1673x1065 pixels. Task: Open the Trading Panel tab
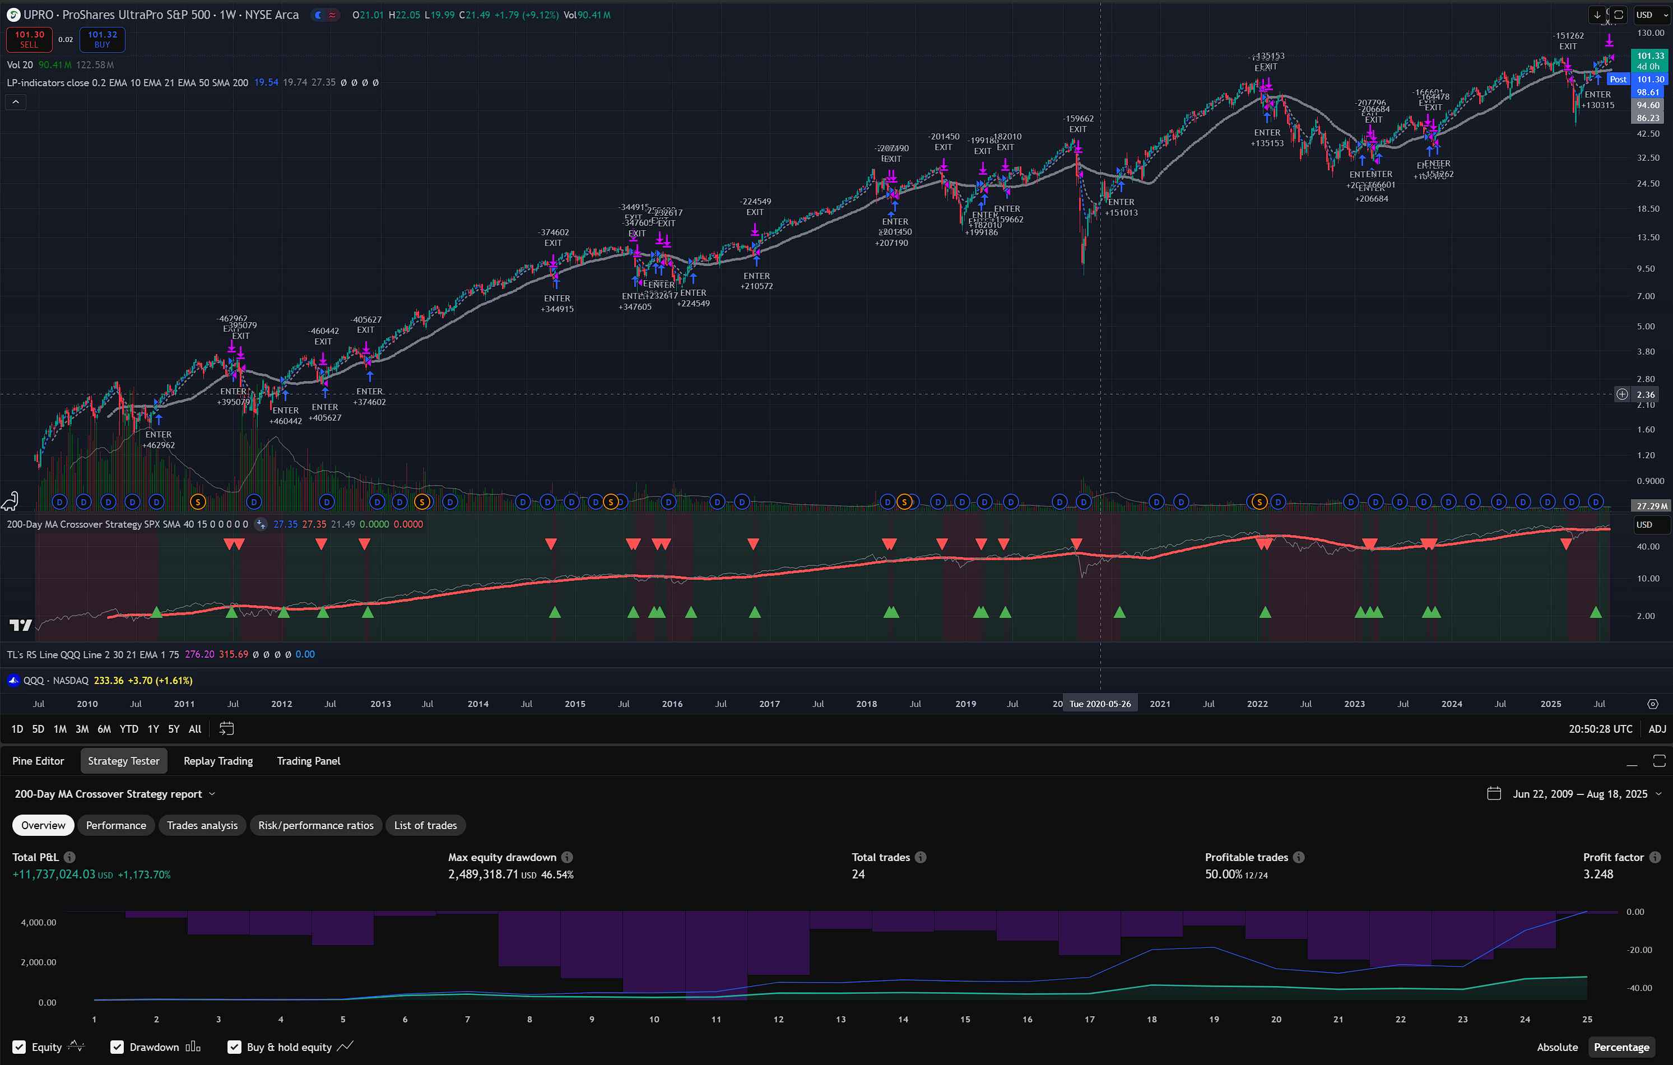point(309,761)
